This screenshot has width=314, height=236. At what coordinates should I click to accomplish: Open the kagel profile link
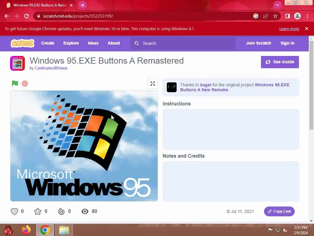click(206, 85)
